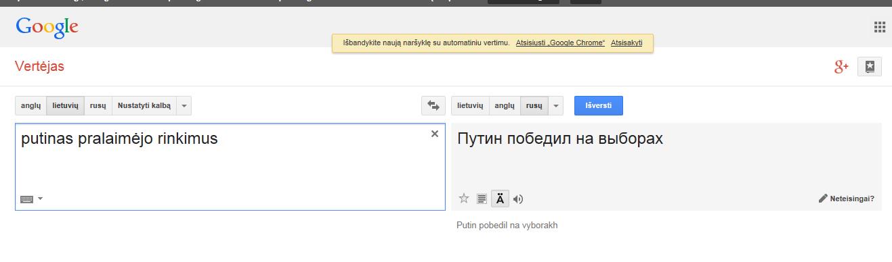Swap source and target languages

433,106
